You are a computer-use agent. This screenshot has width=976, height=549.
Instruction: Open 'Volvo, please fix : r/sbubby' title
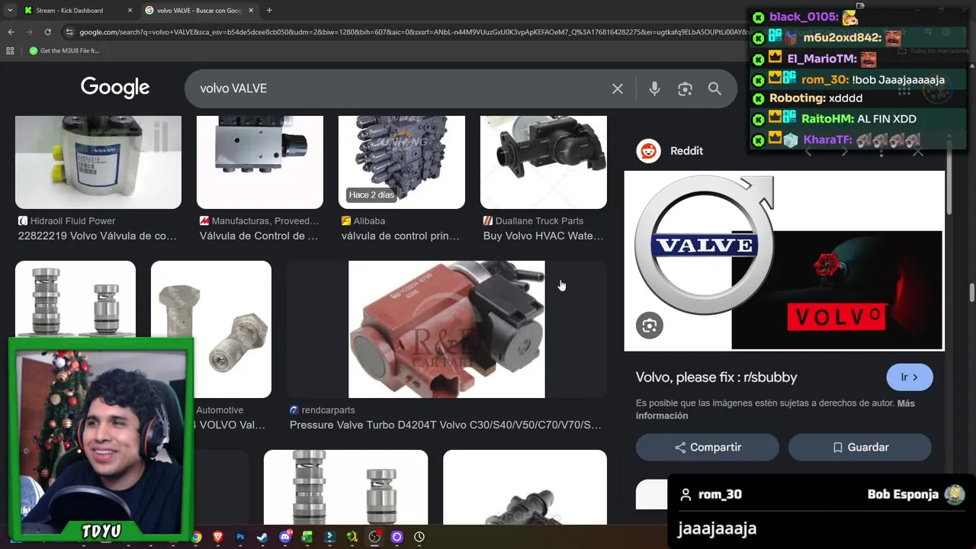[717, 377]
